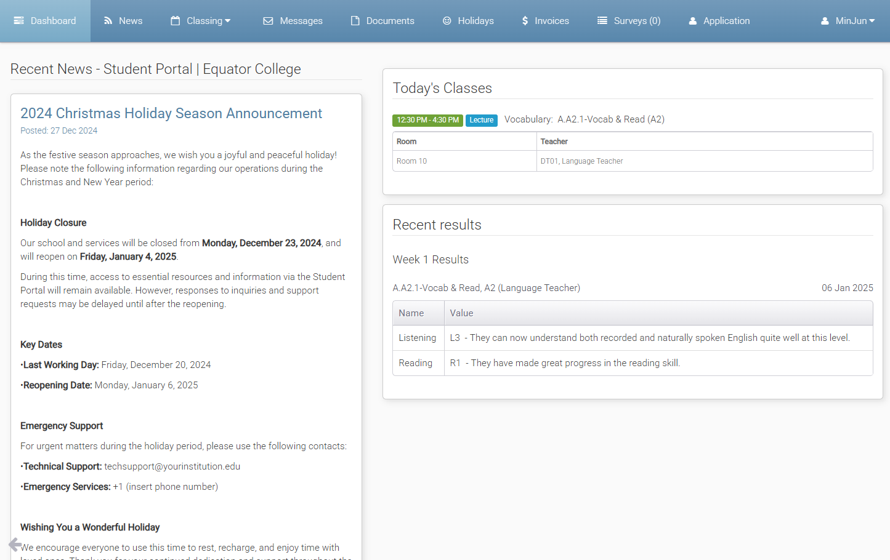Click the Surveys list icon

click(x=602, y=21)
